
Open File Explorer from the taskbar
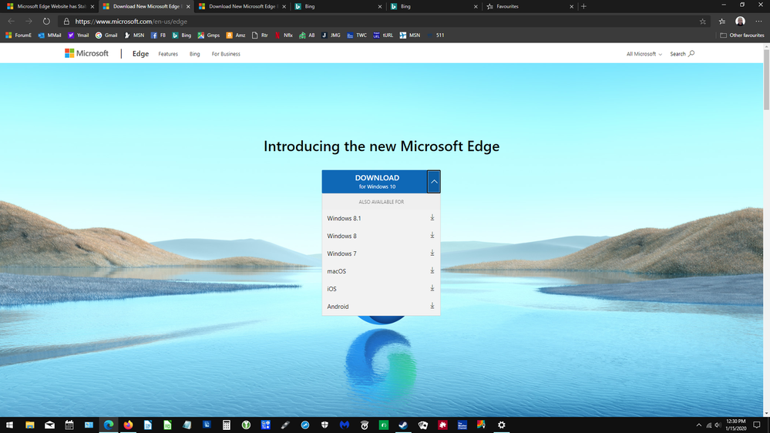tap(30, 425)
